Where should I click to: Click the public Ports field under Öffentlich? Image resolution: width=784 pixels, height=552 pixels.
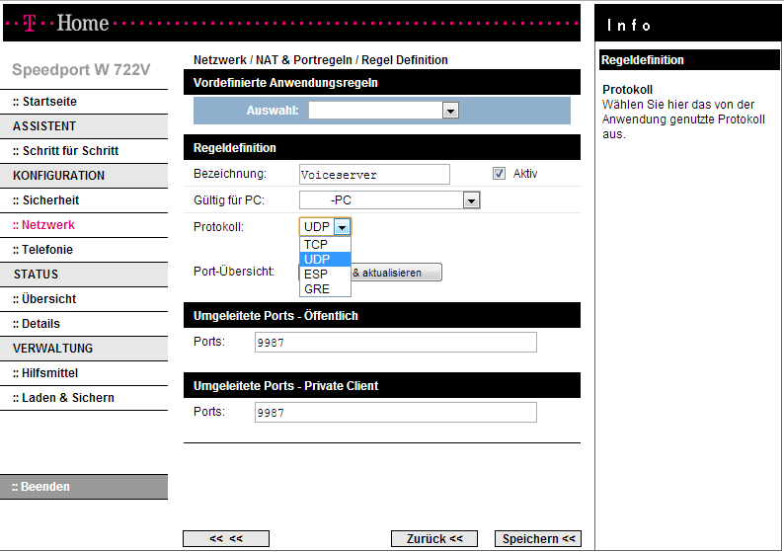(396, 343)
